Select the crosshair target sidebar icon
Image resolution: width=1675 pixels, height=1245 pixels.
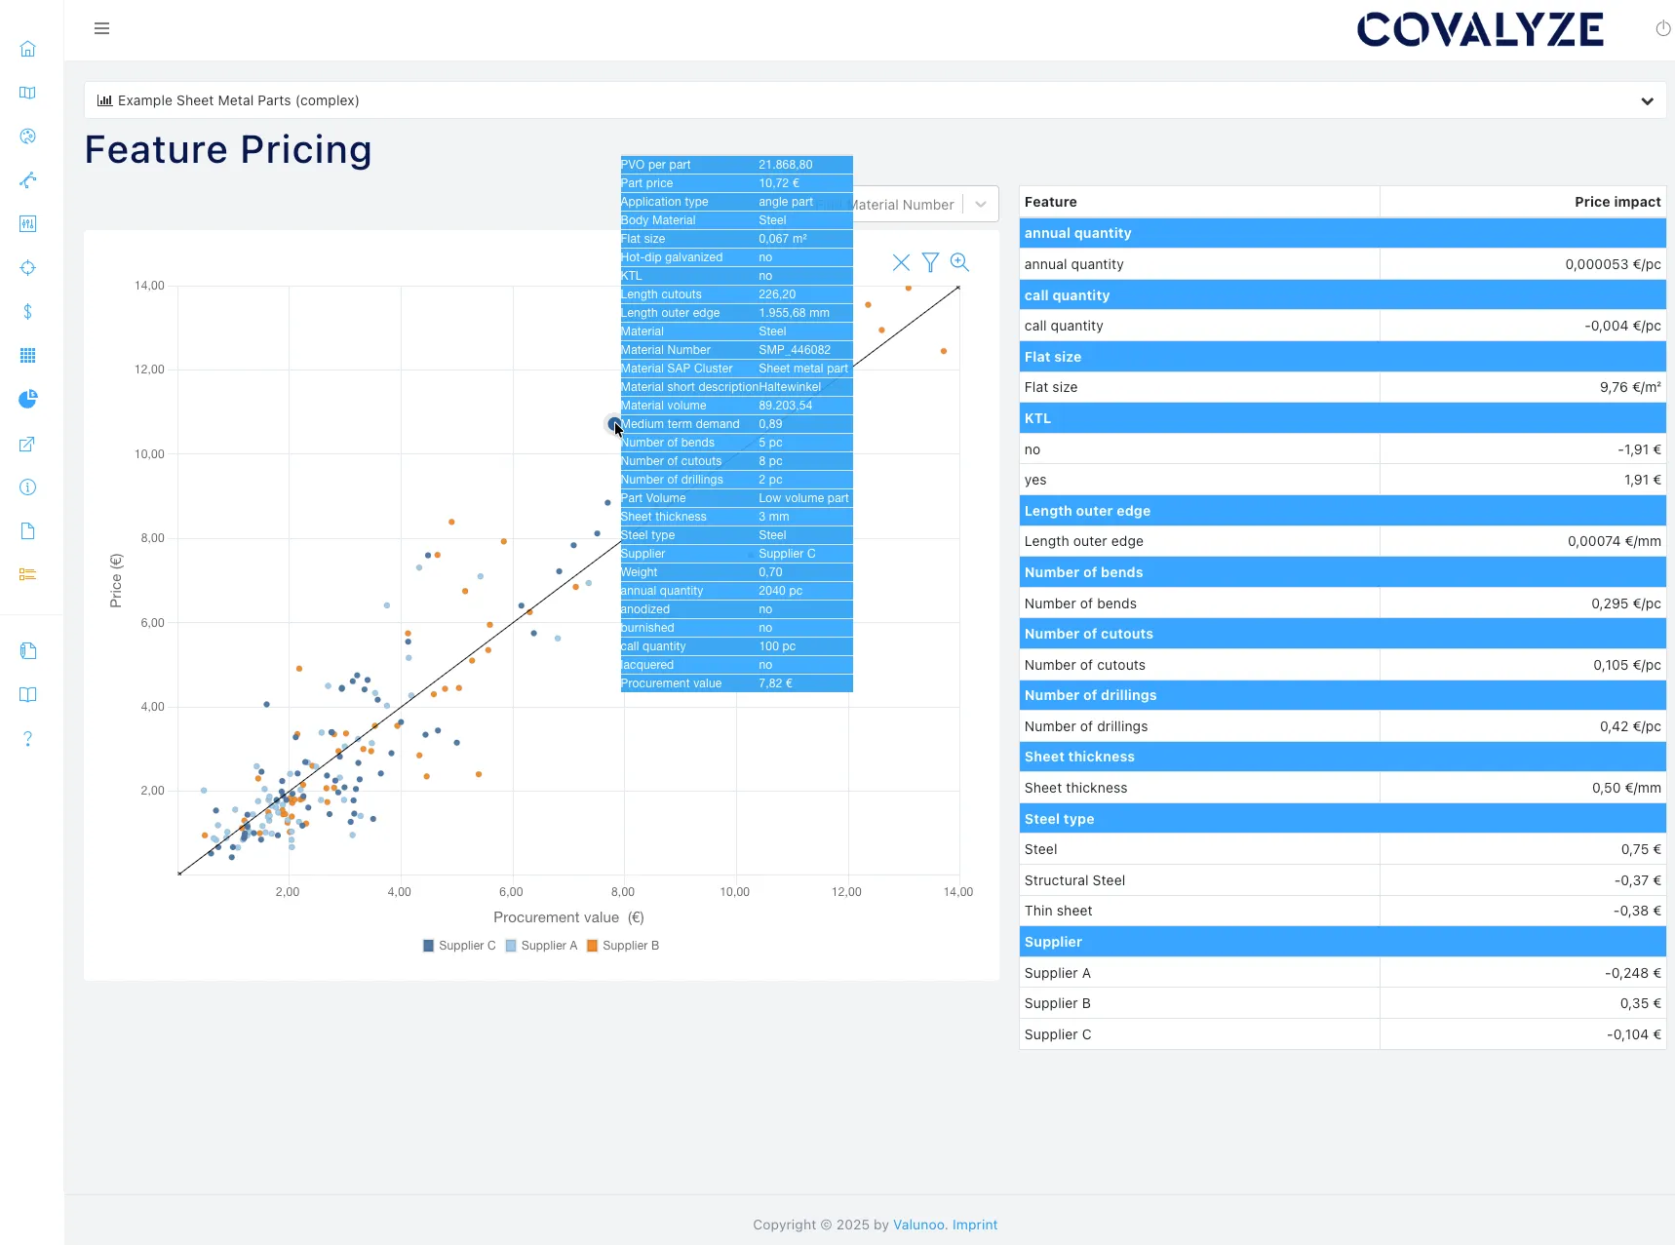[27, 267]
